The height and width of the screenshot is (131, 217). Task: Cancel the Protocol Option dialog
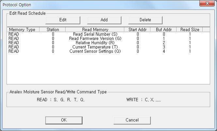(132, 120)
